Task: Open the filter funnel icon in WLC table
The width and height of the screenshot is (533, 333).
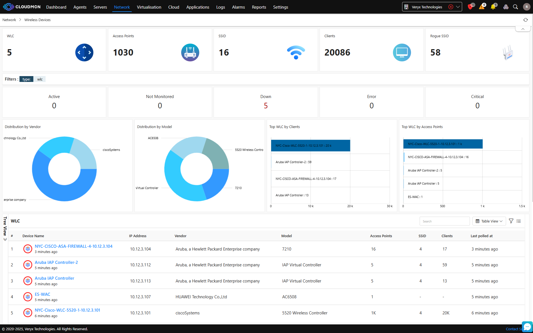Action: (511, 221)
